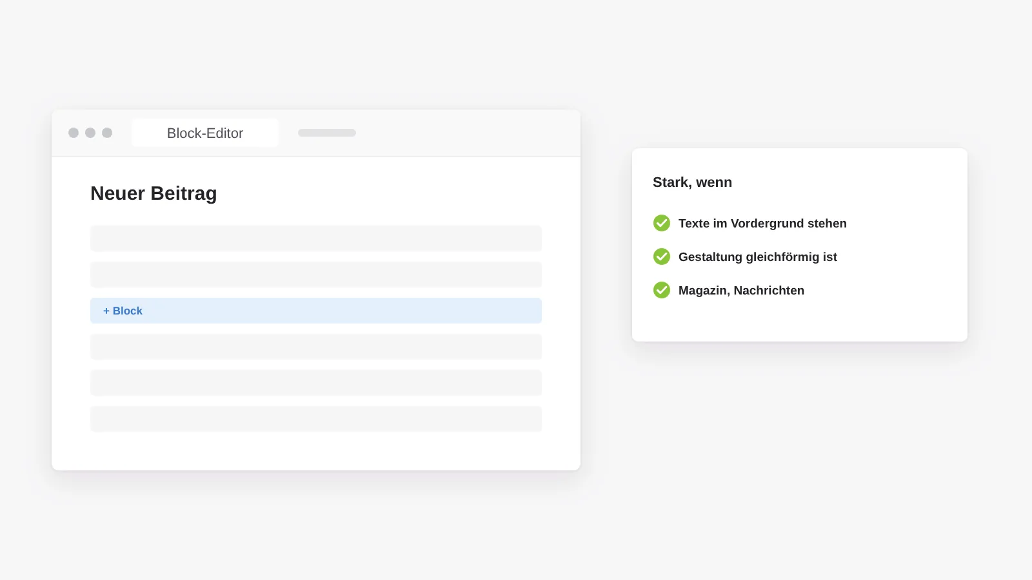This screenshot has width=1032, height=580.
Task: Select the text "Magazin, Nachrichten"
Action: (741, 291)
